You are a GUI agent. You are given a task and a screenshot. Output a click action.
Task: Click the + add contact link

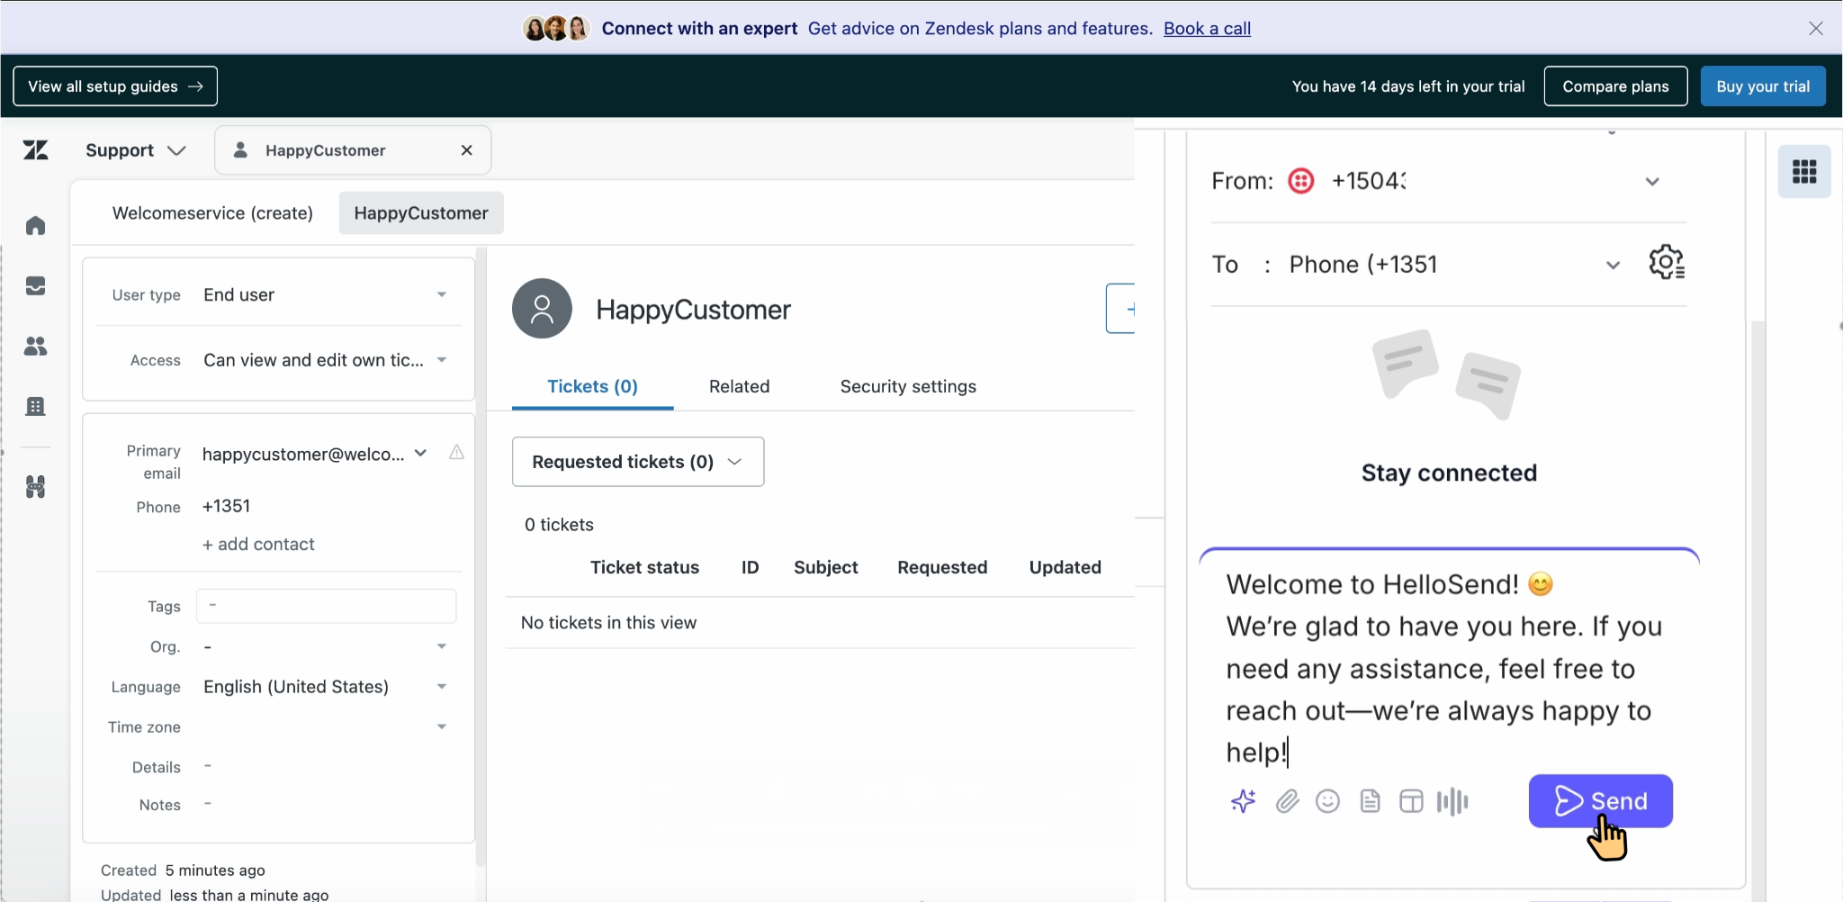pos(258,545)
